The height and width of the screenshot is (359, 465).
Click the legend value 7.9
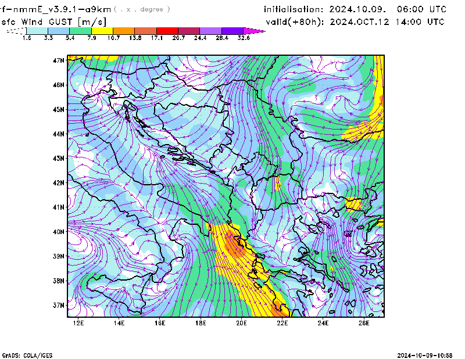point(92,38)
